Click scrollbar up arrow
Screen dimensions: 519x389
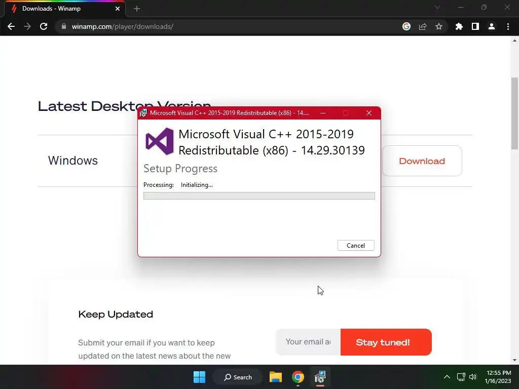click(x=514, y=41)
